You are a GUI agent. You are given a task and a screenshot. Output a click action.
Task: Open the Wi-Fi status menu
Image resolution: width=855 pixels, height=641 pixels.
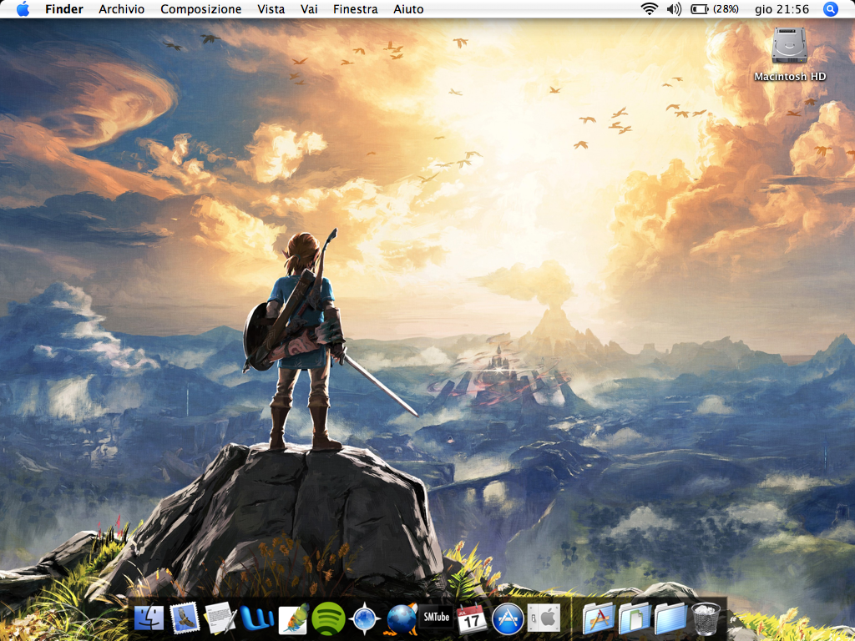649,8
